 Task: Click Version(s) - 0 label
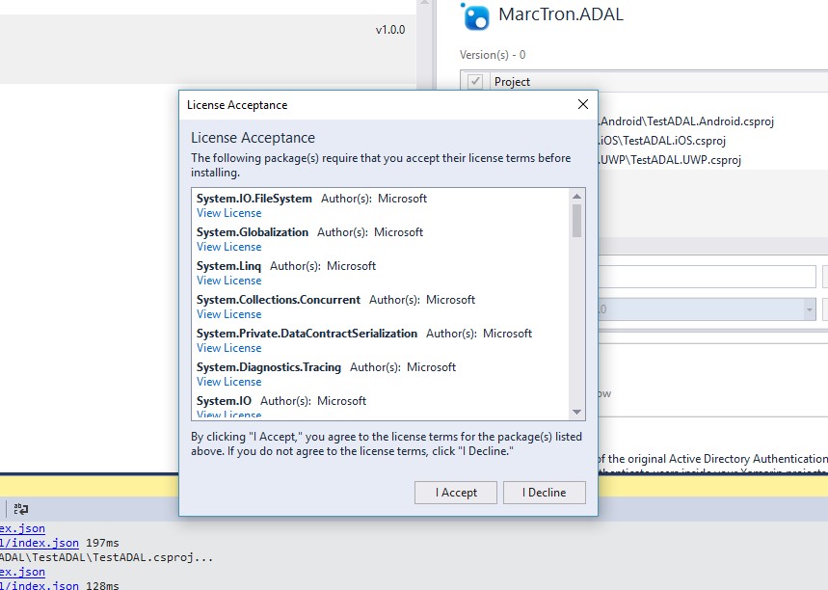click(493, 55)
